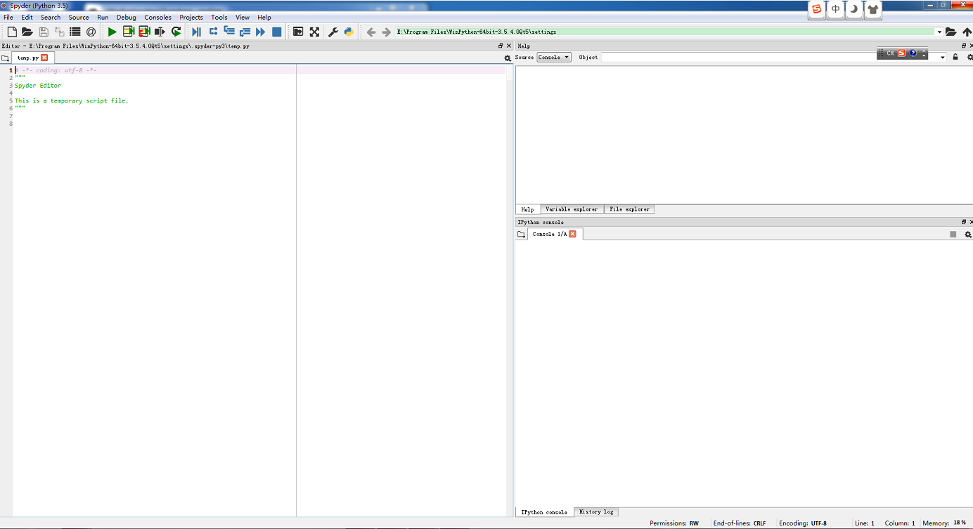Open the IPython console options gear

tap(969, 234)
